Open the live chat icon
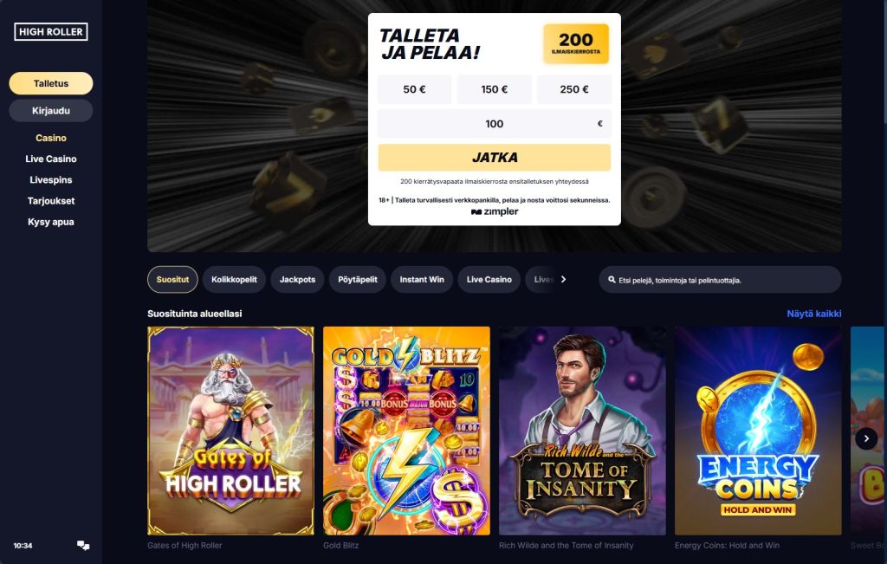The width and height of the screenshot is (887, 564). pos(83,545)
